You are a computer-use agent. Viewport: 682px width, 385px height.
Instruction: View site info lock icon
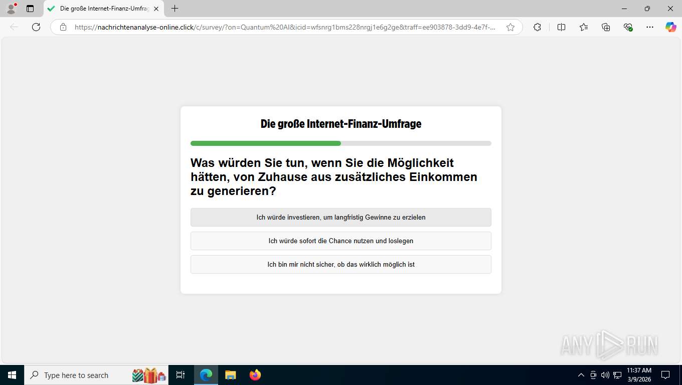point(63,27)
